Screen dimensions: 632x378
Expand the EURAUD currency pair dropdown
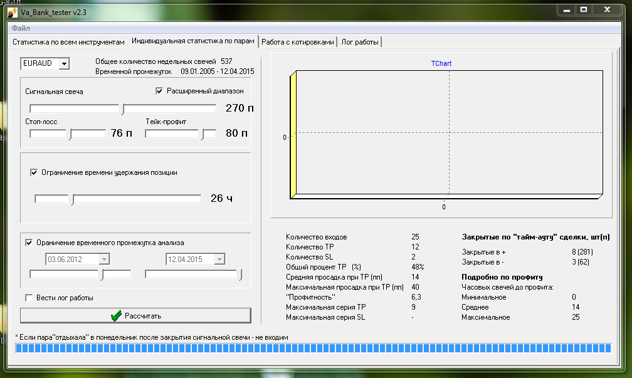coord(64,64)
